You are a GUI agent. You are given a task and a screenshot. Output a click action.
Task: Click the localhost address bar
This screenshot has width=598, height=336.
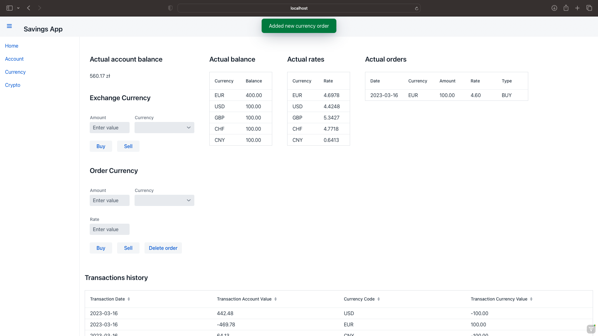[298, 8]
